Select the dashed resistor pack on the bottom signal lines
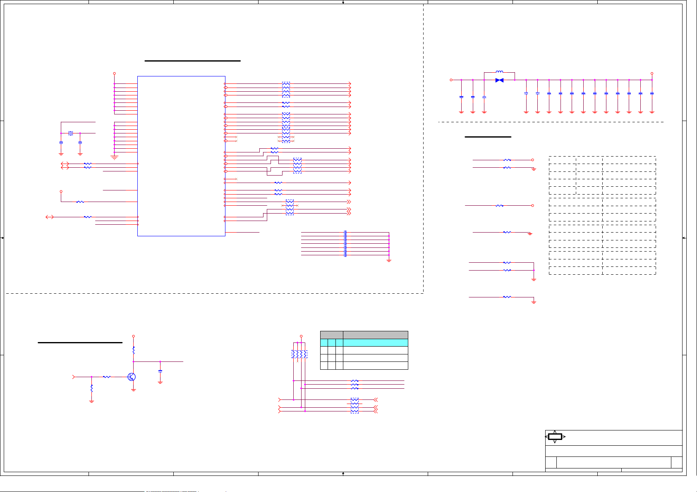The image size is (697, 492). coord(354,406)
